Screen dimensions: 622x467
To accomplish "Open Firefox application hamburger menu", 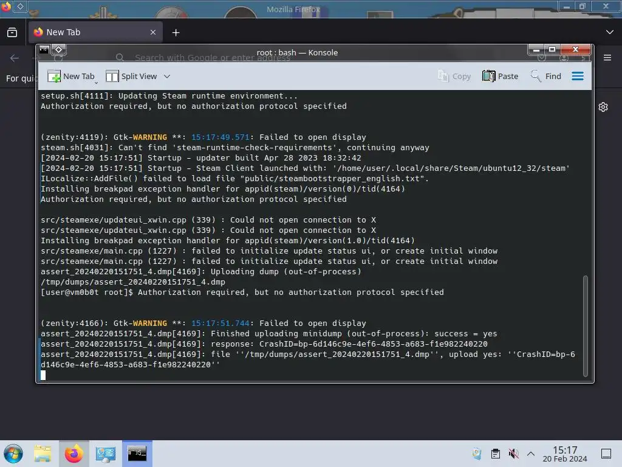I will tap(607, 58).
